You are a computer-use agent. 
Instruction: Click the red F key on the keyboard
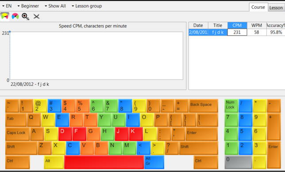click(x=79, y=134)
